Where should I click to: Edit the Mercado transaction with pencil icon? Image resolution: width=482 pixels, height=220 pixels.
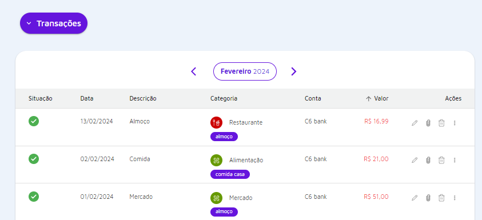(x=415, y=198)
